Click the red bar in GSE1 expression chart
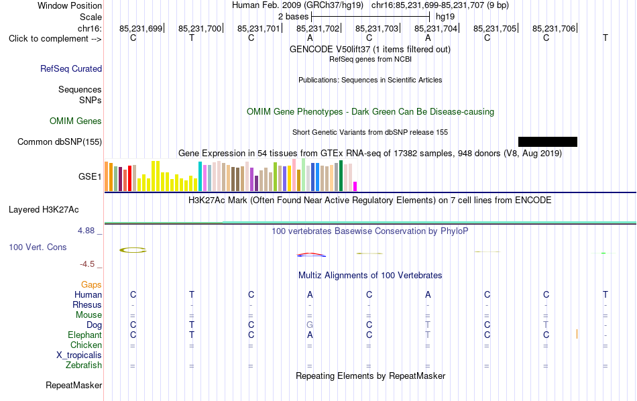Viewport: 637px width, 401px height. coord(130,178)
